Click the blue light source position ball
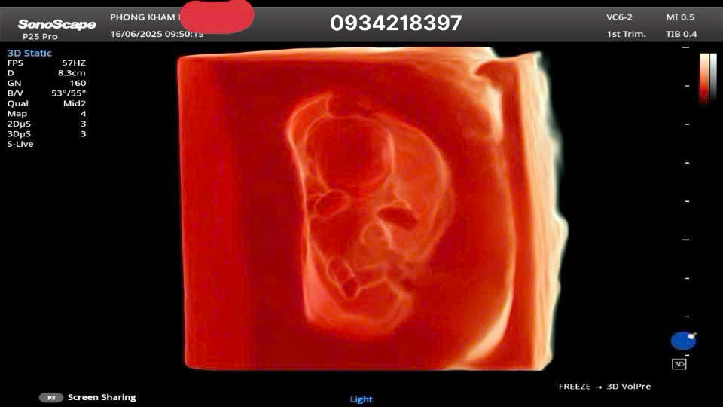Viewport: 723px width, 407px height. click(682, 341)
